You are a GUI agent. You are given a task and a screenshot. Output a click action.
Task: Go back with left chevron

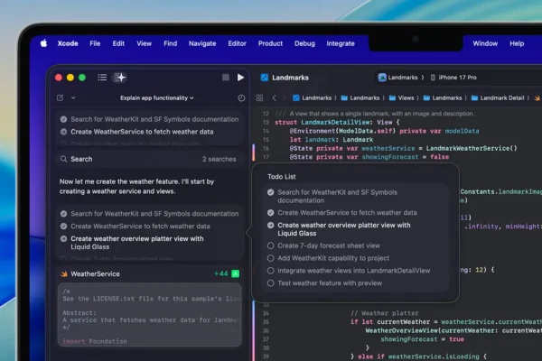274,98
